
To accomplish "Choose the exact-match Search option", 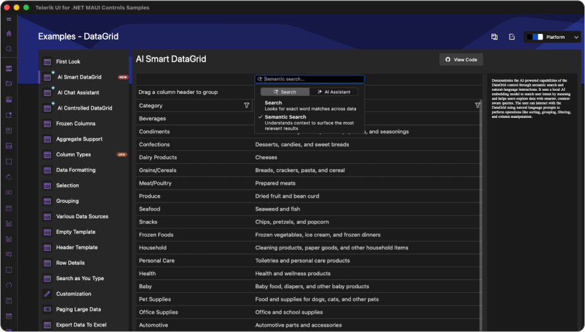I will [x=309, y=106].
